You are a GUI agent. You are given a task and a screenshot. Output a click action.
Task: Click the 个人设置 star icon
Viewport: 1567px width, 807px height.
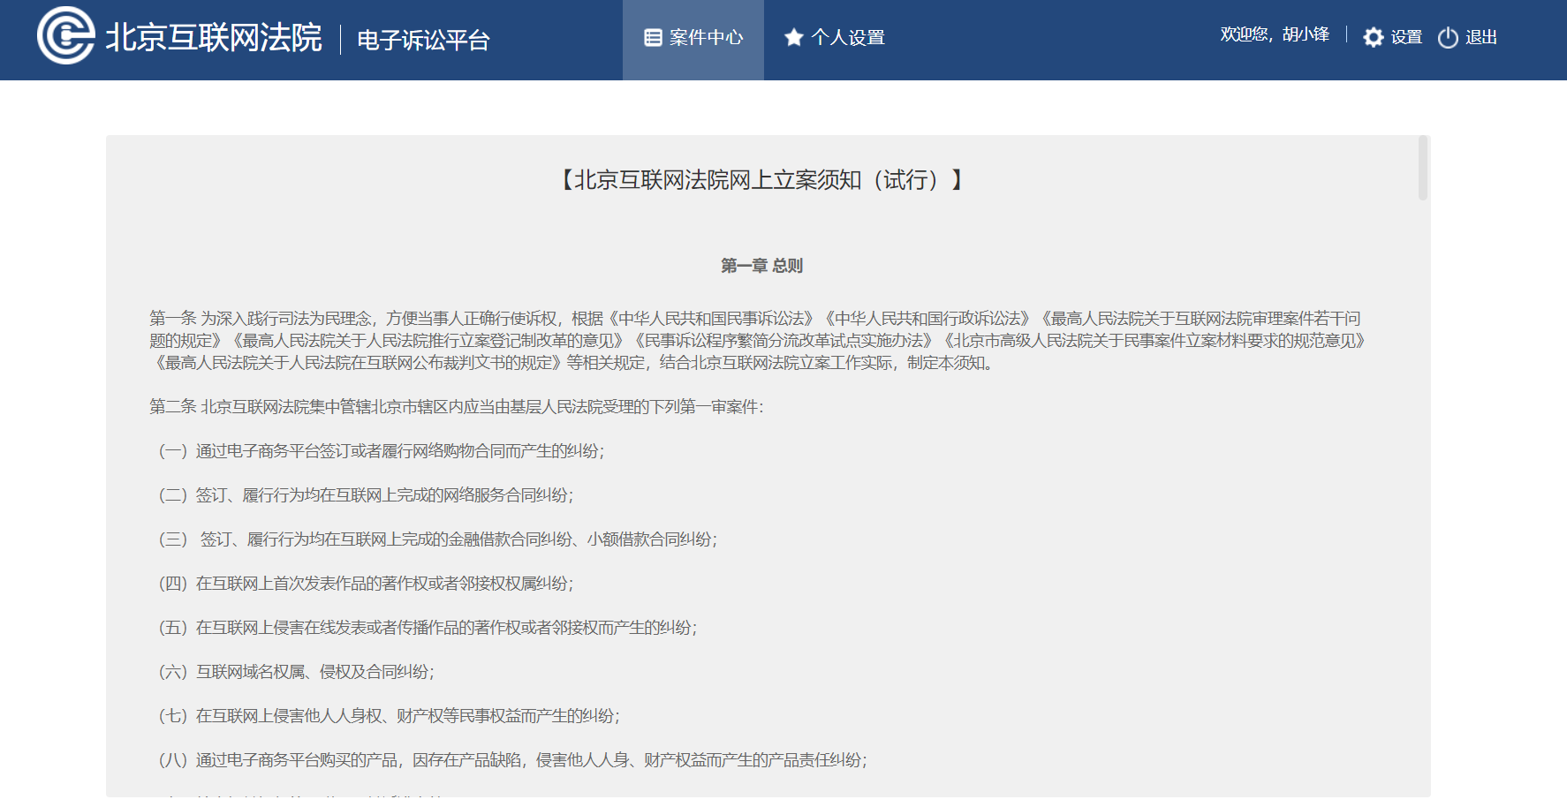click(x=794, y=37)
